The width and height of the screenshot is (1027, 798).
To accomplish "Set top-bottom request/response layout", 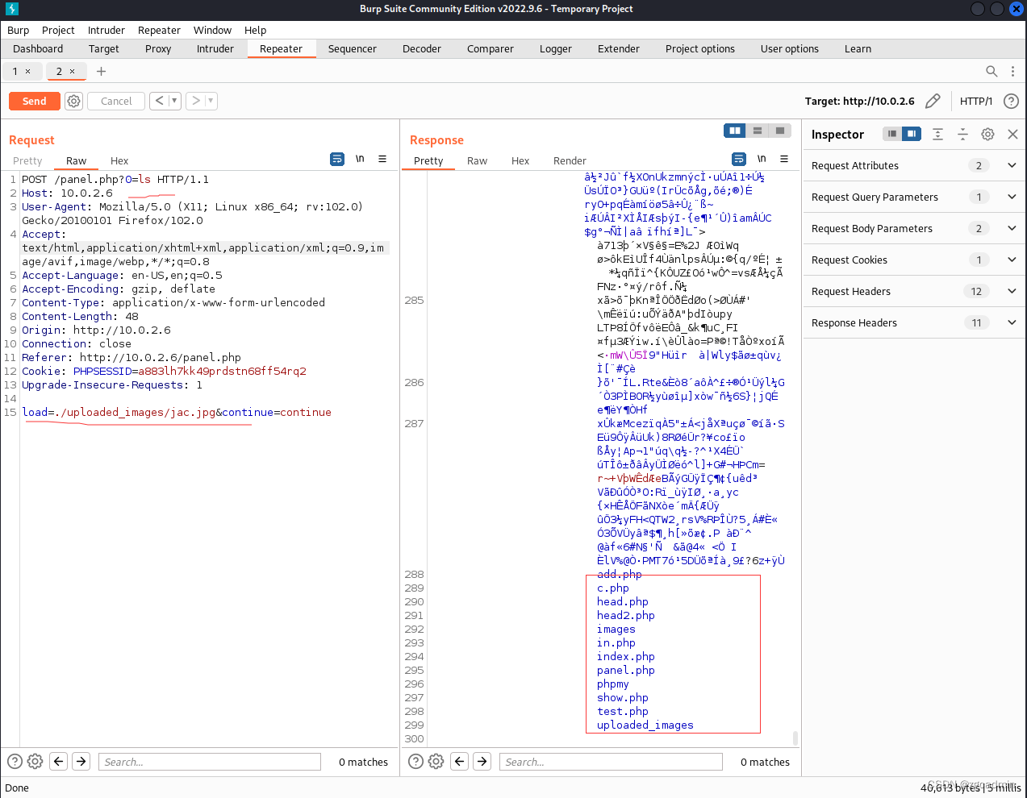I will click(x=758, y=131).
